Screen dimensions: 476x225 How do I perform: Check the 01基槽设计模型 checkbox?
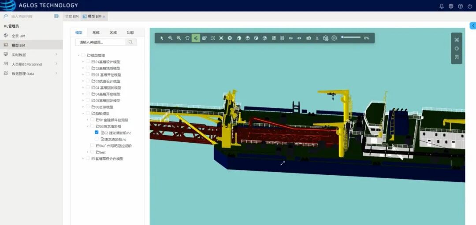88,62
